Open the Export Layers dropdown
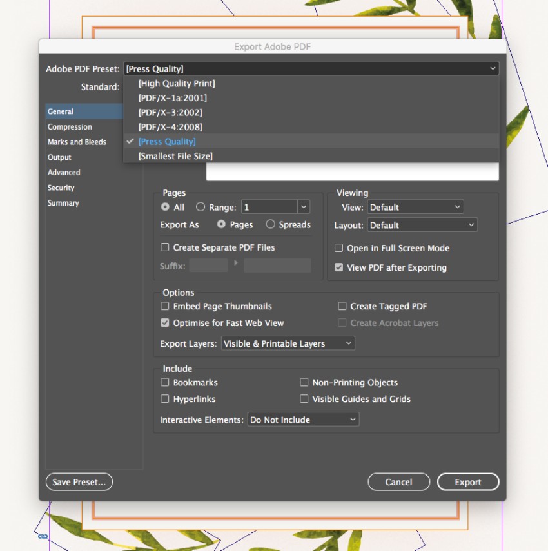The width and height of the screenshot is (548, 551). (288, 343)
